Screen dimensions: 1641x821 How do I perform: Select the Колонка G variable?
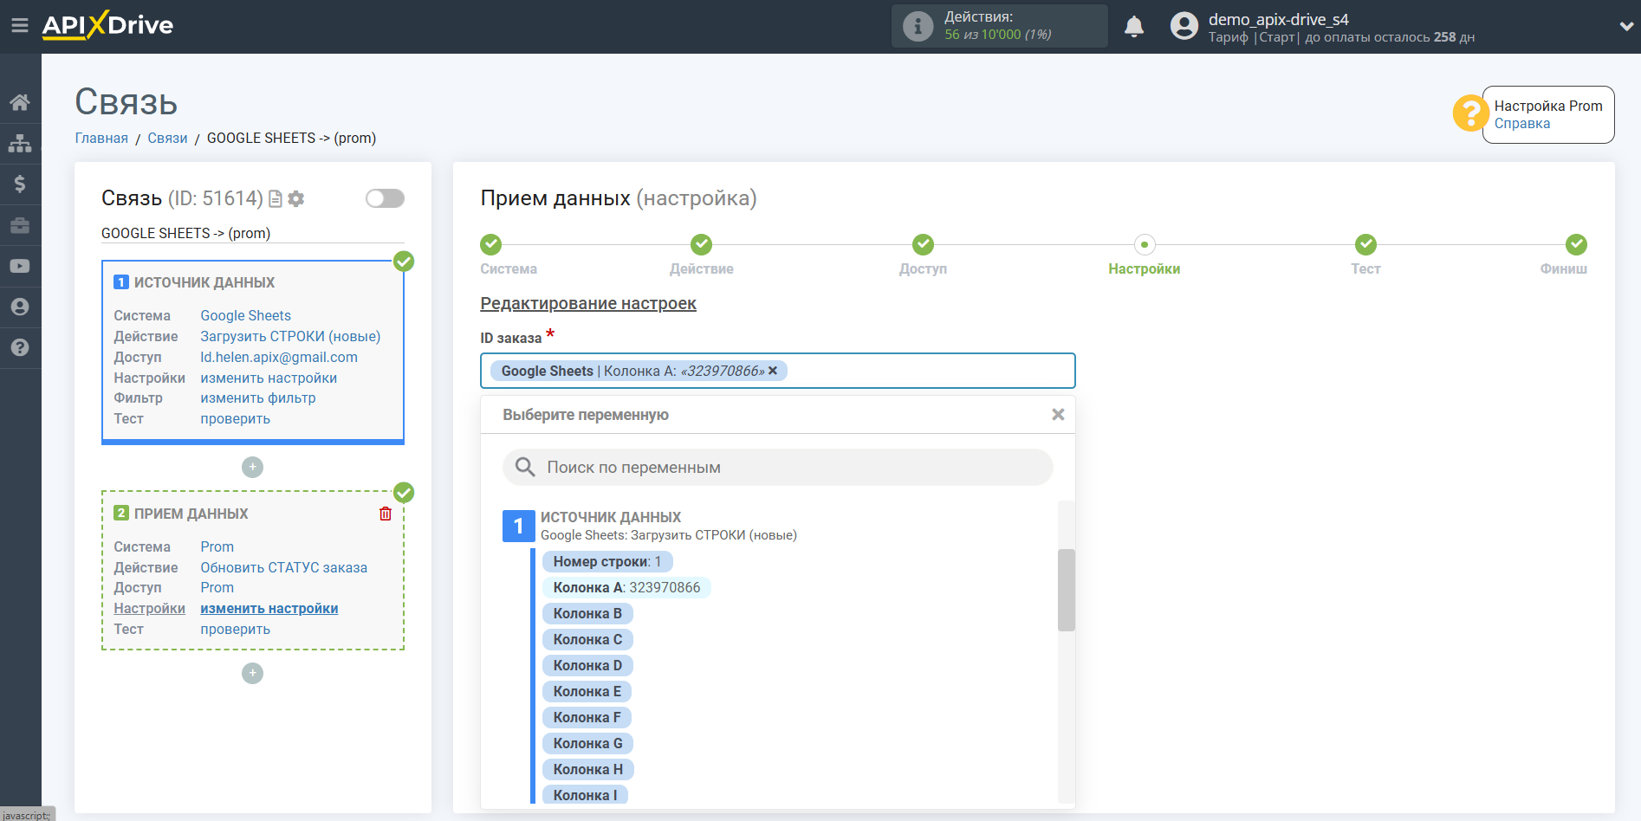coord(587,743)
